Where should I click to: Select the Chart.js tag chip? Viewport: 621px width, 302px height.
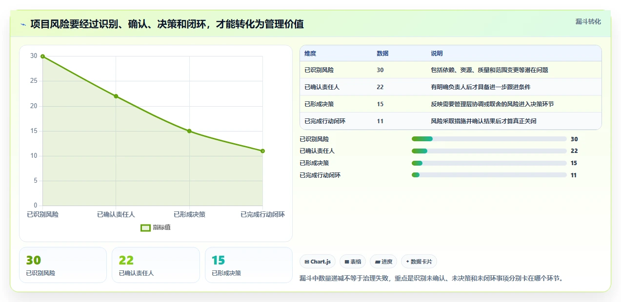pos(318,262)
